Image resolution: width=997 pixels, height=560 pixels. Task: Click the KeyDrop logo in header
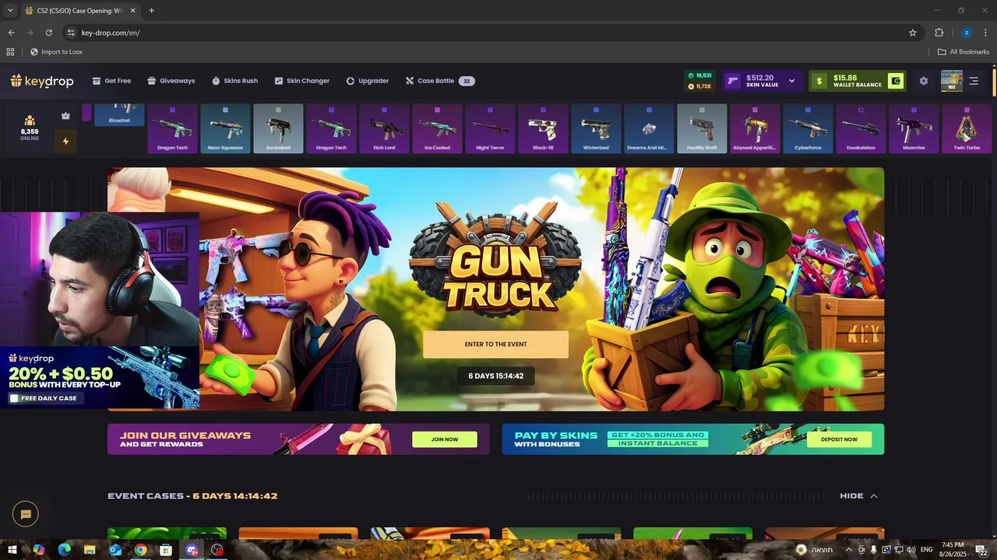click(41, 81)
